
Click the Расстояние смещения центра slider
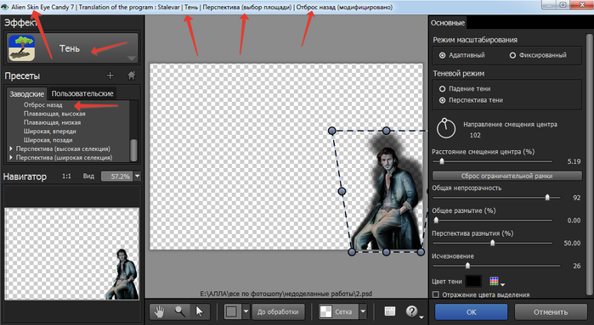click(493, 161)
